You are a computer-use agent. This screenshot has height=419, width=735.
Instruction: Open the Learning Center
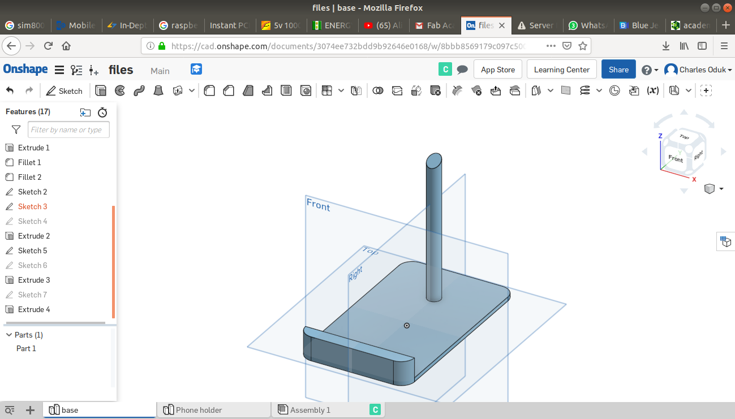point(562,70)
